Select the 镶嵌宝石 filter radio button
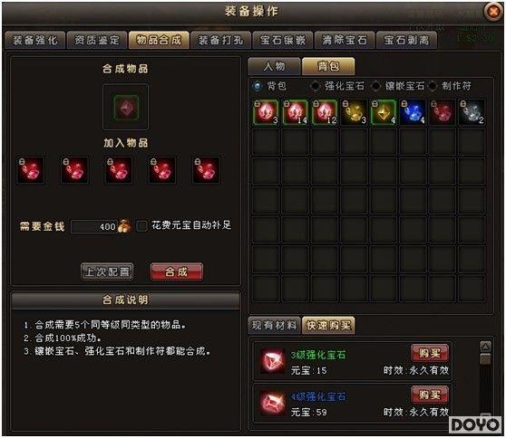Image resolution: width=506 pixels, height=438 pixels. tap(375, 86)
